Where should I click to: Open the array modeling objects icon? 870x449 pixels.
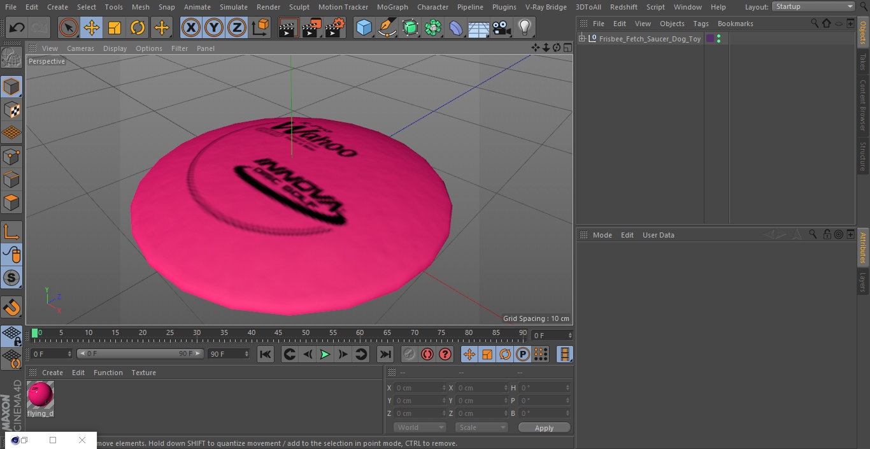tap(433, 28)
